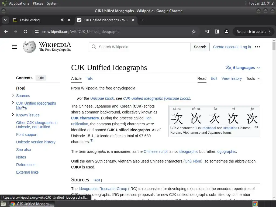
Task: Open Wikipedia main hamburger menu
Action: (x=15, y=47)
